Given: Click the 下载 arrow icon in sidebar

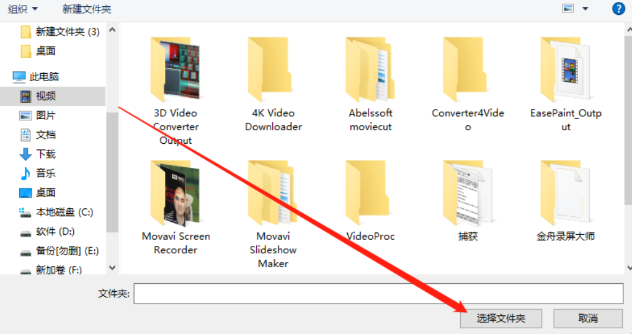Looking at the screenshot, I should point(25,154).
